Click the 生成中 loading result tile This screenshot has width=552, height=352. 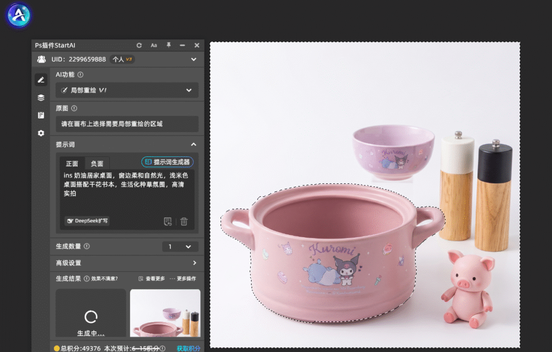click(91, 313)
